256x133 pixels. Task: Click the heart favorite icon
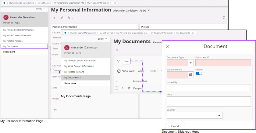(x=224, y=18)
